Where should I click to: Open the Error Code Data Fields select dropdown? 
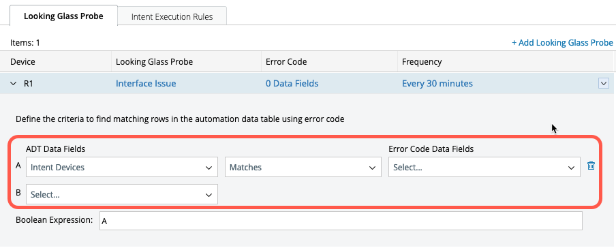point(484,167)
